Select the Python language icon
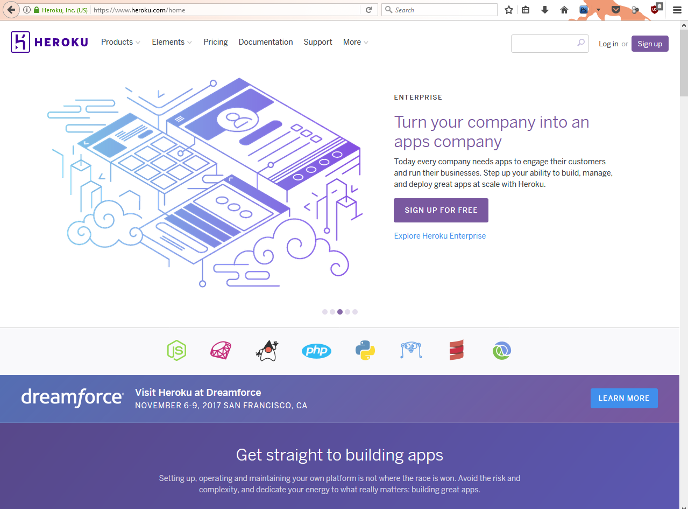 [x=365, y=351]
